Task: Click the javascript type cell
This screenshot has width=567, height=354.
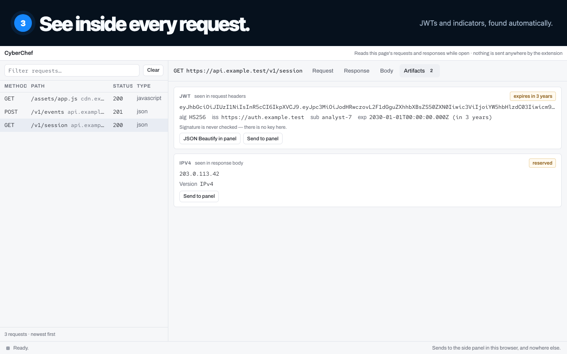Action: [x=149, y=98]
